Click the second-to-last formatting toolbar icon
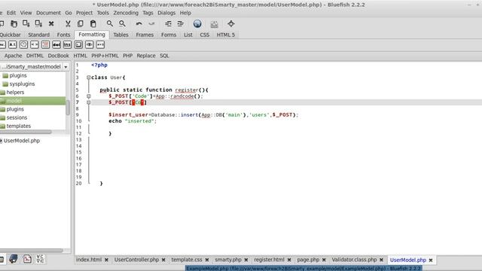This screenshot has width=482, height=271. pos(90,45)
